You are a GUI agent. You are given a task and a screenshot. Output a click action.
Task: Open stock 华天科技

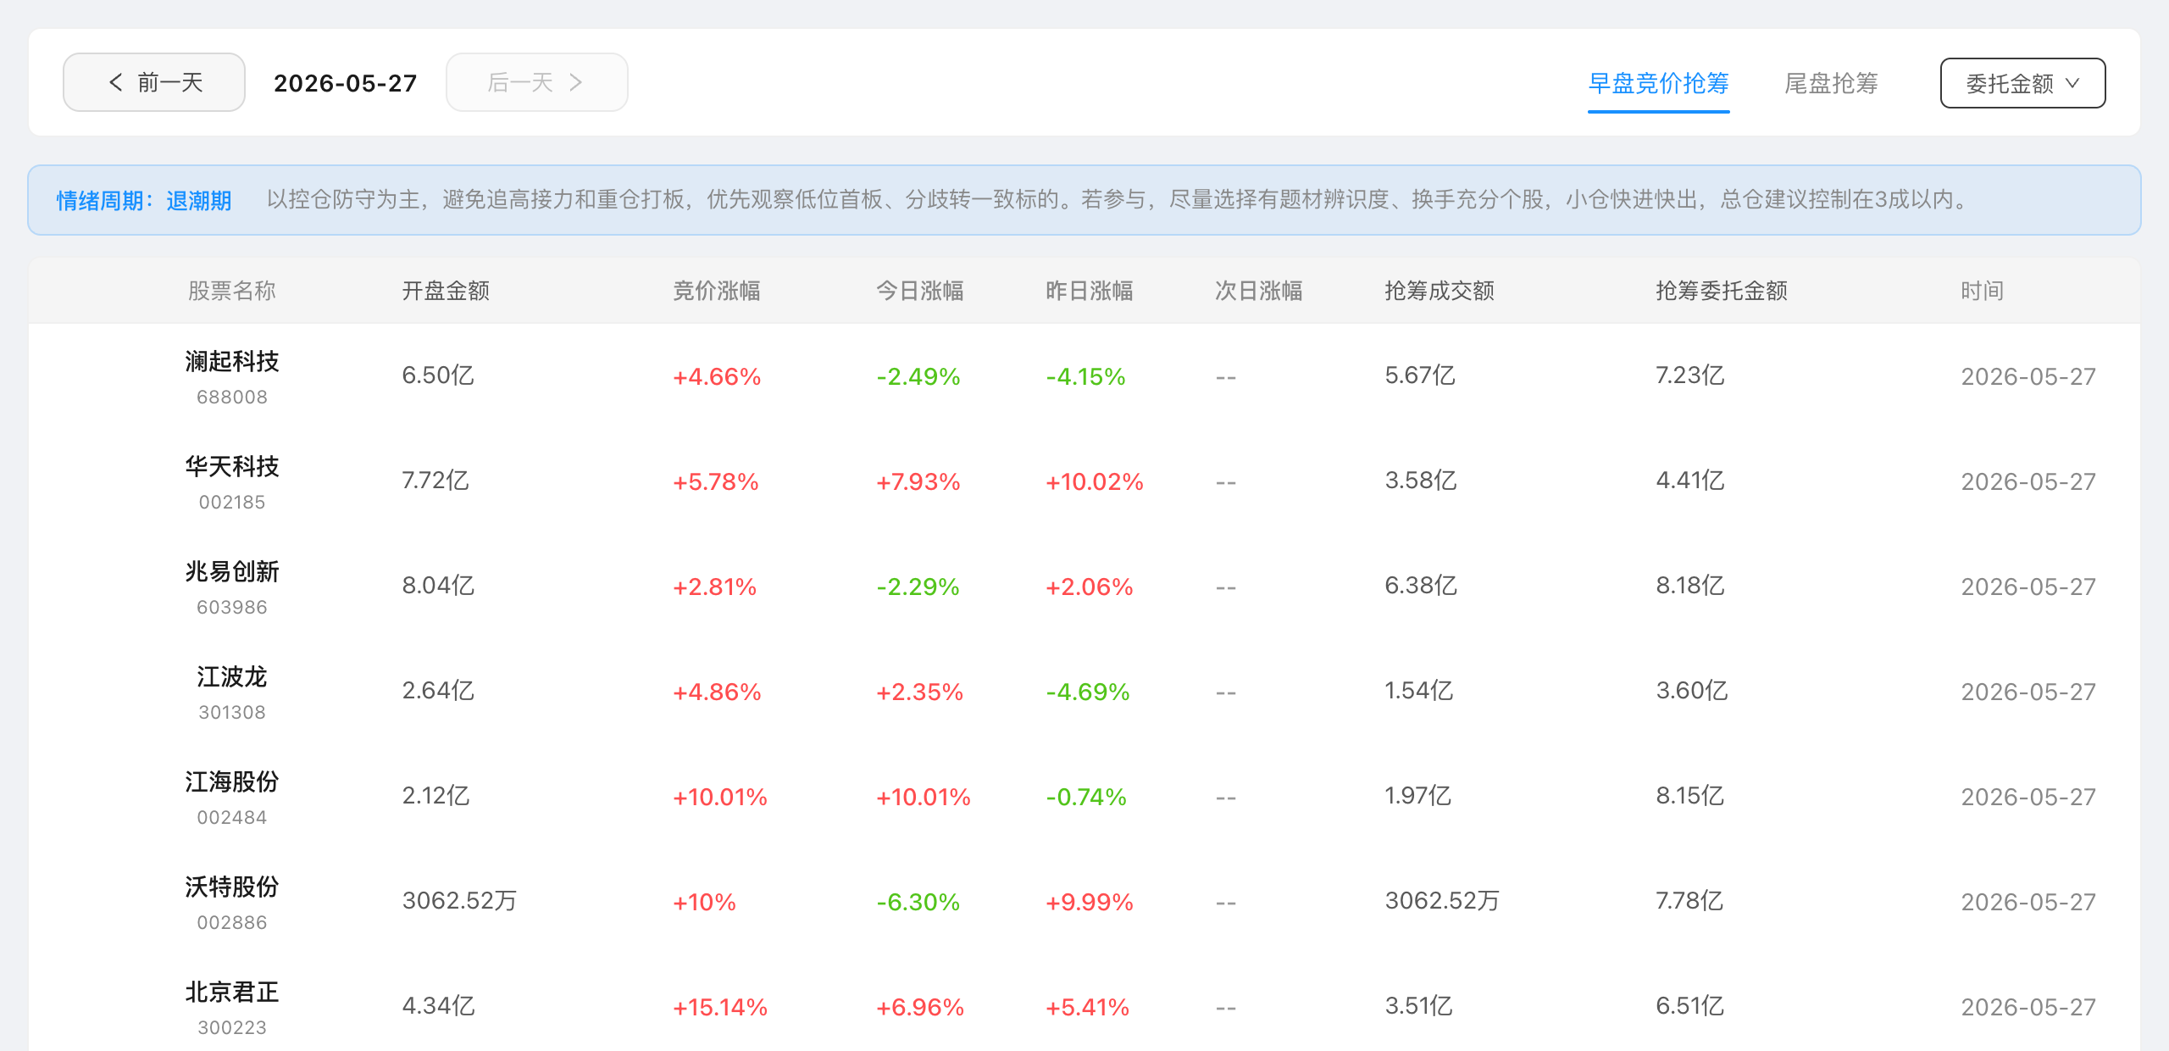(232, 466)
